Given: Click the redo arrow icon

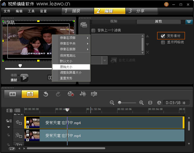Looking at the screenshot, I should pos(58,94).
